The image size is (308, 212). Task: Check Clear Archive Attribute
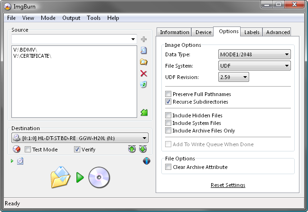point(168,167)
